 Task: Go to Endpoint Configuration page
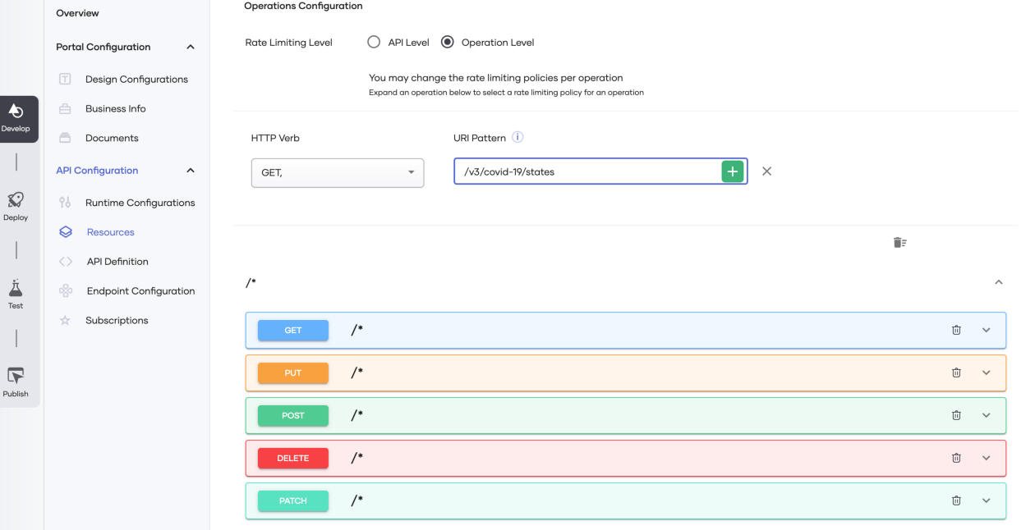[140, 291]
